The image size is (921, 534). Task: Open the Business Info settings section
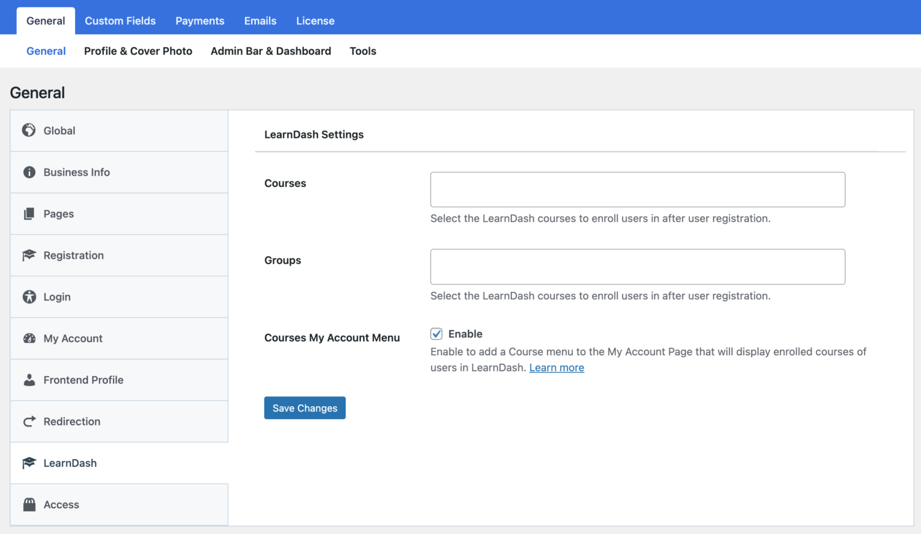pyautogui.click(x=119, y=173)
